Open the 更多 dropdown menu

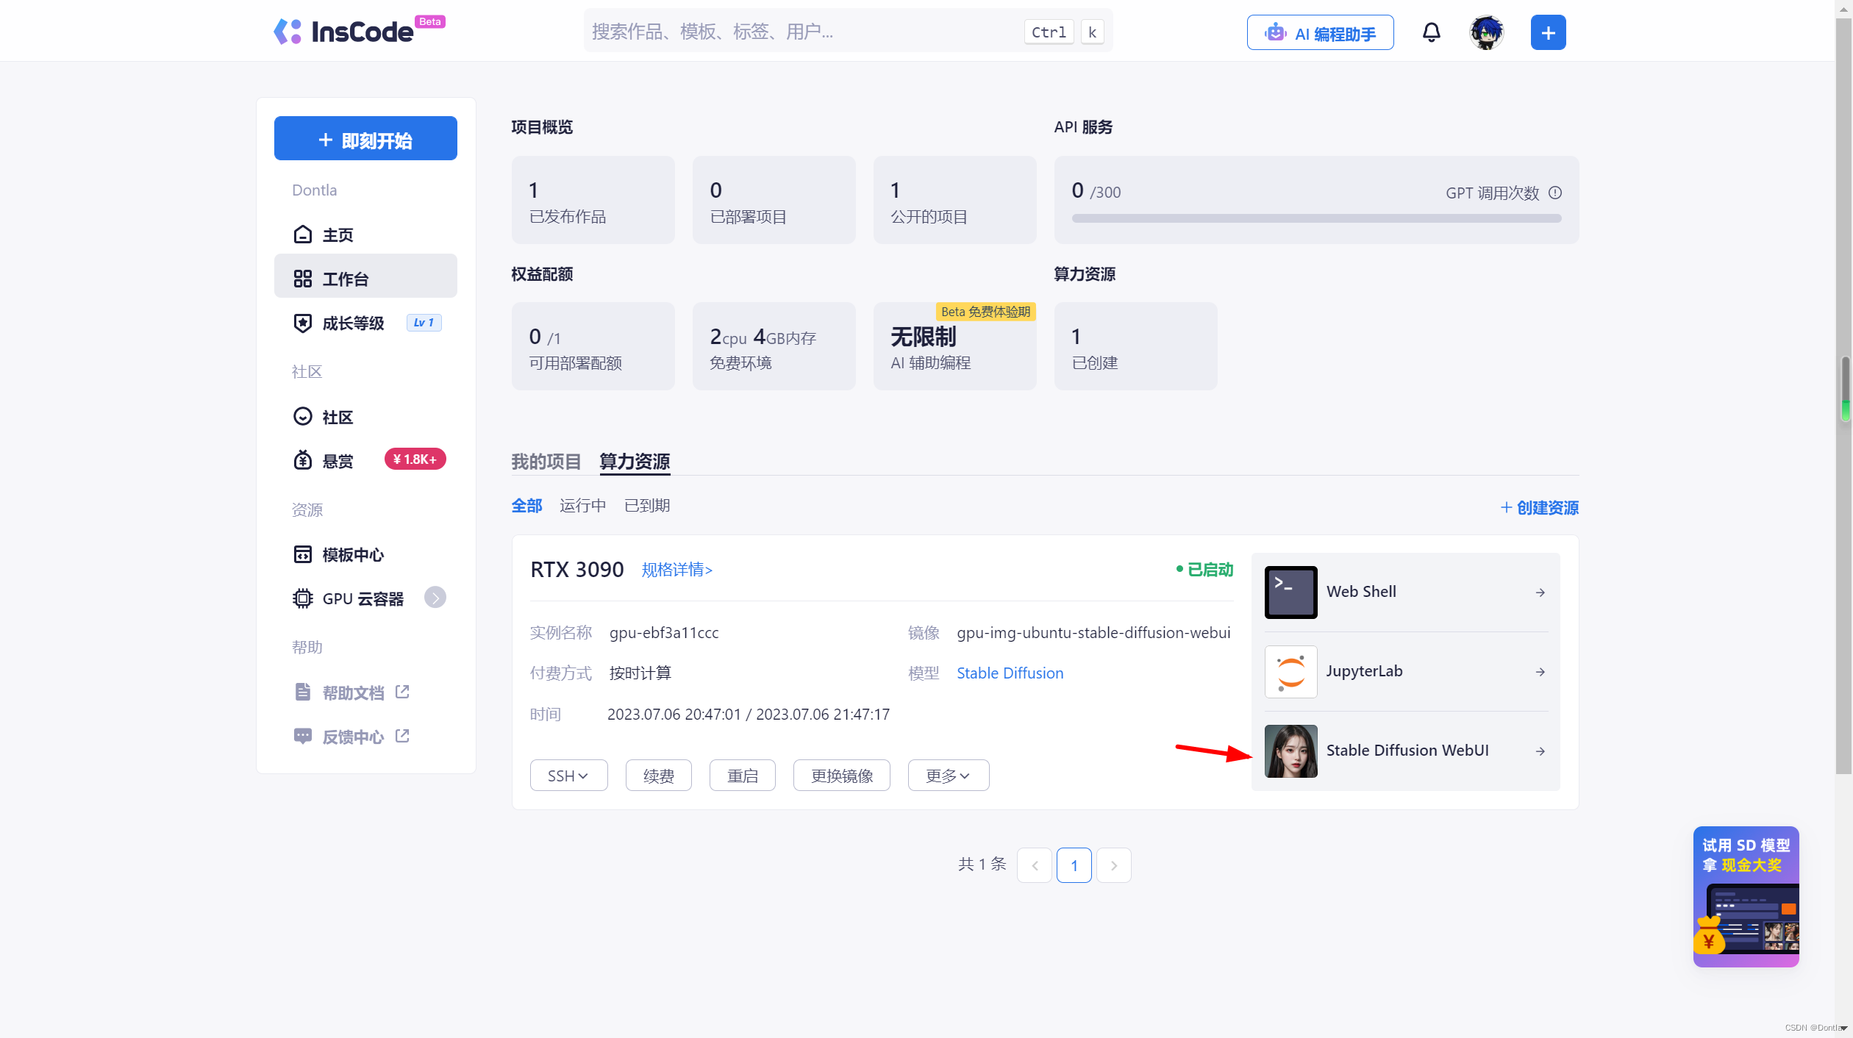[948, 775]
